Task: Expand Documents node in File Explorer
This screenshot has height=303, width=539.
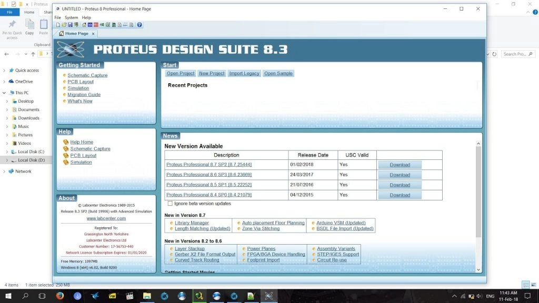Action: click(7, 109)
